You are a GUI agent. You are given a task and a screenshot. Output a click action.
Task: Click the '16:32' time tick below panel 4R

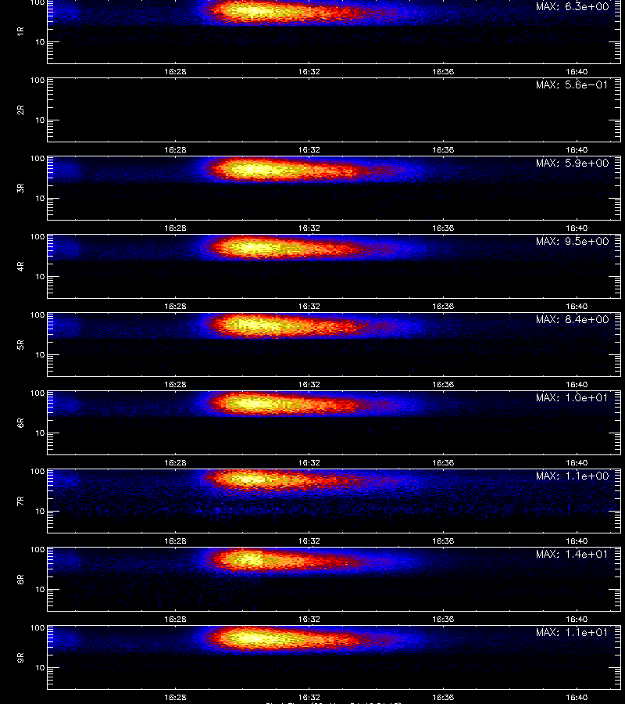(309, 306)
